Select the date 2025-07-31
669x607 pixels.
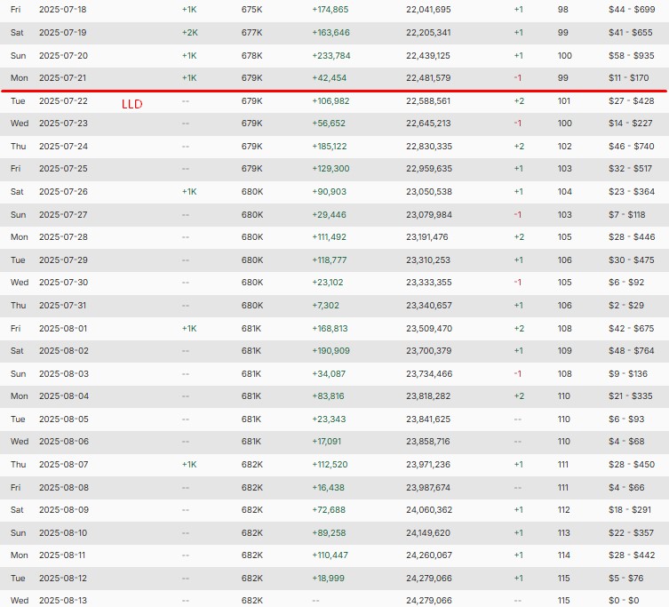pyautogui.click(x=62, y=305)
